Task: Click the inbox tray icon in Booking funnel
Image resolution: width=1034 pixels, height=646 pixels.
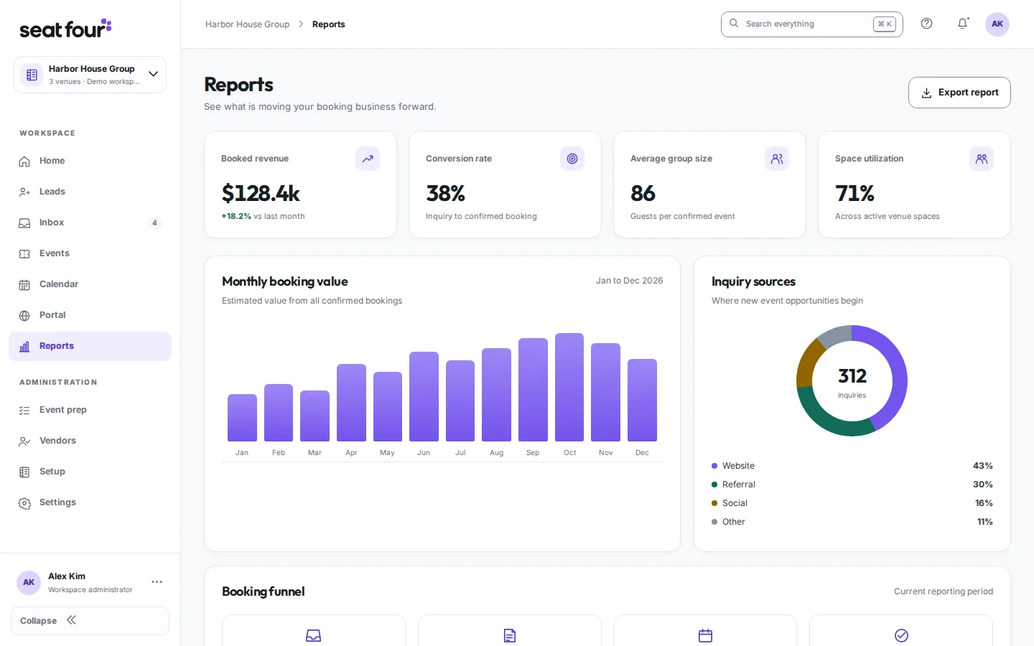Action: point(314,635)
